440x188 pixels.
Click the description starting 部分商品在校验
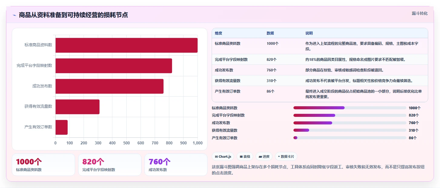click(x=345, y=70)
